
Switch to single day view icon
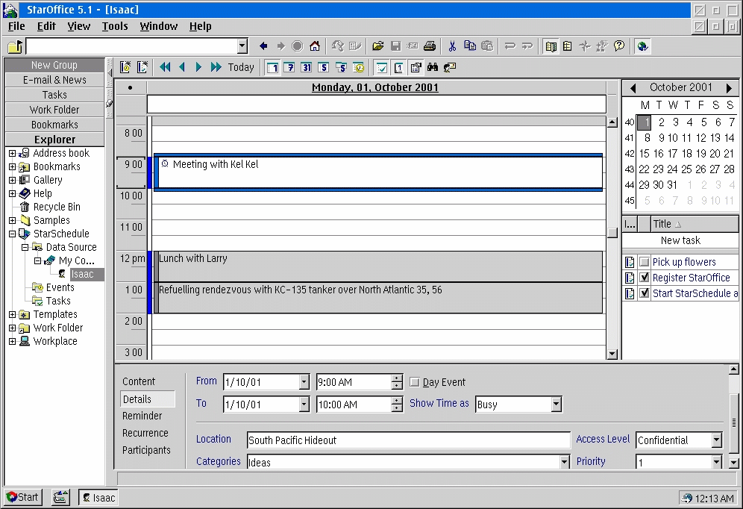click(x=272, y=67)
